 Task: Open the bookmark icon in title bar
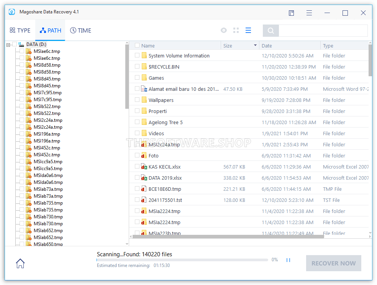[x=292, y=13]
